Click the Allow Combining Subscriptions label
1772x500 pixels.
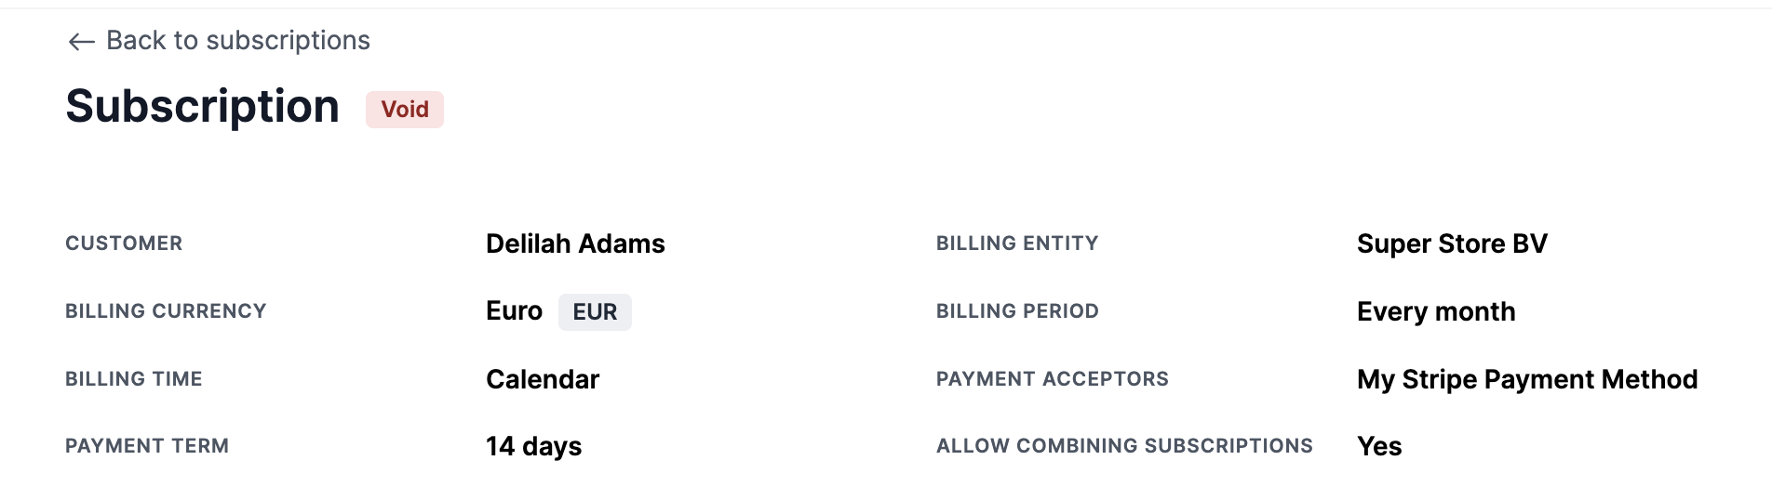1124,446
